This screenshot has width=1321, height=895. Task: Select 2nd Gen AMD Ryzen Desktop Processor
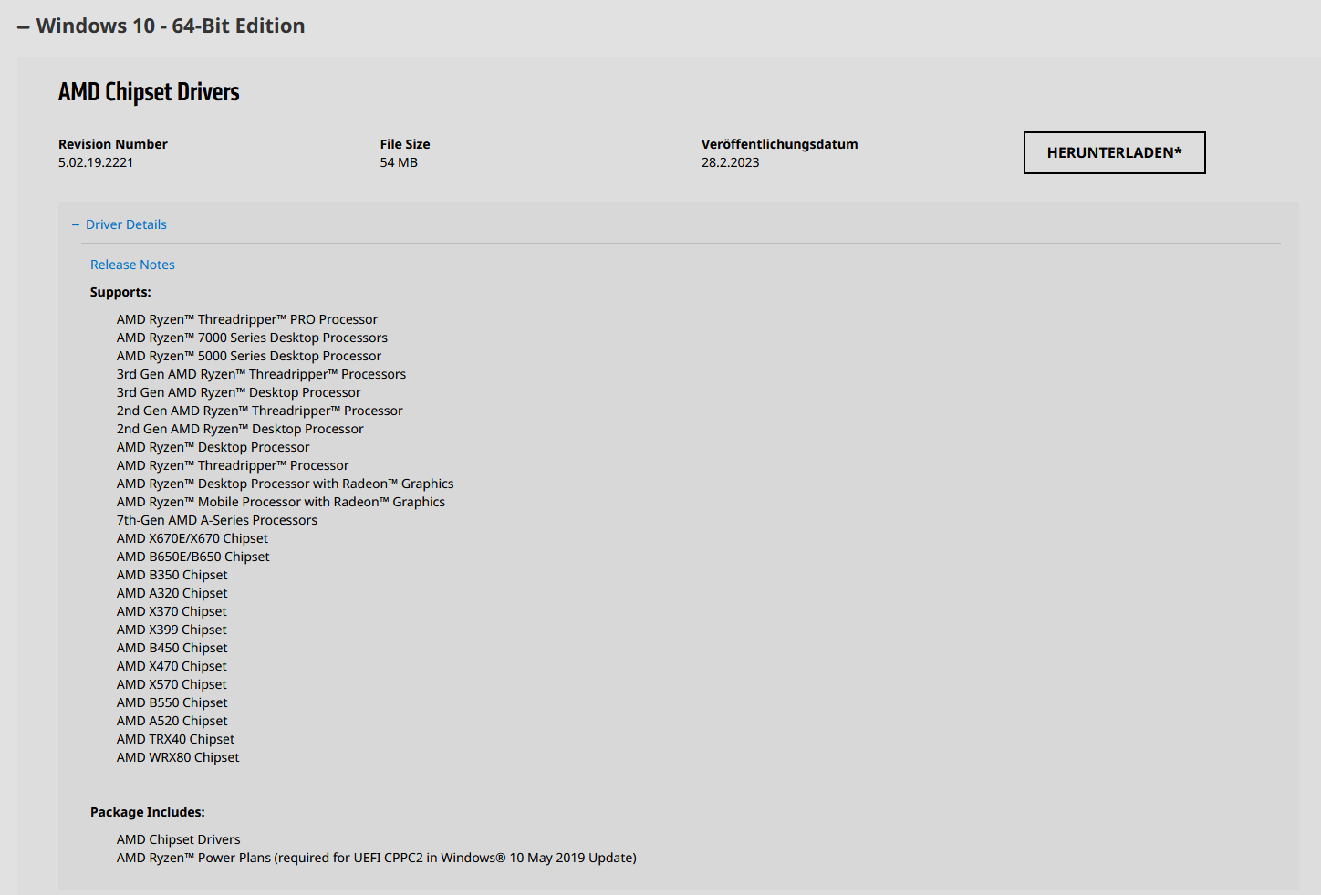click(240, 429)
